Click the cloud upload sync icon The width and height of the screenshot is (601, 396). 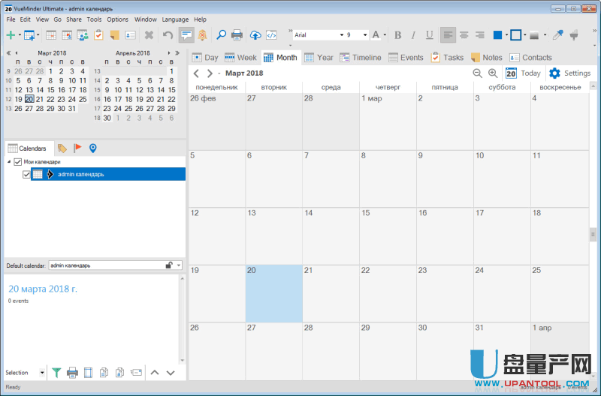(x=256, y=35)
